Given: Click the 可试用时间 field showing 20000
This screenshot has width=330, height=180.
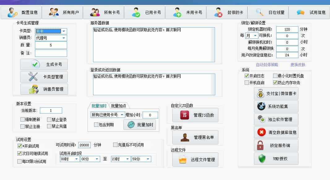Looking at the screenshot, I should click(84, 145).
